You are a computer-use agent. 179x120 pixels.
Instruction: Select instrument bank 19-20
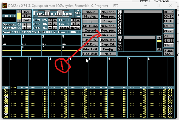click(x=169, y=26)
